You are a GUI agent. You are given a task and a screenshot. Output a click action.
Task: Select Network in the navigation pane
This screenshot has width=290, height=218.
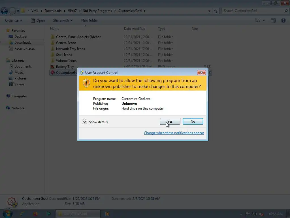click(x=15, y=108)
